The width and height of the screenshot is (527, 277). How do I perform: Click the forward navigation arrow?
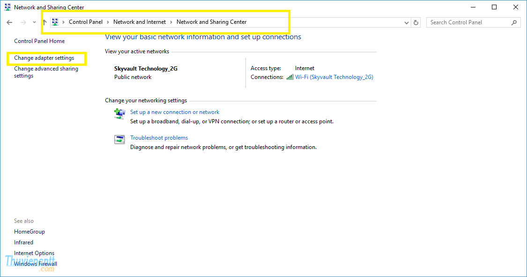23,22
